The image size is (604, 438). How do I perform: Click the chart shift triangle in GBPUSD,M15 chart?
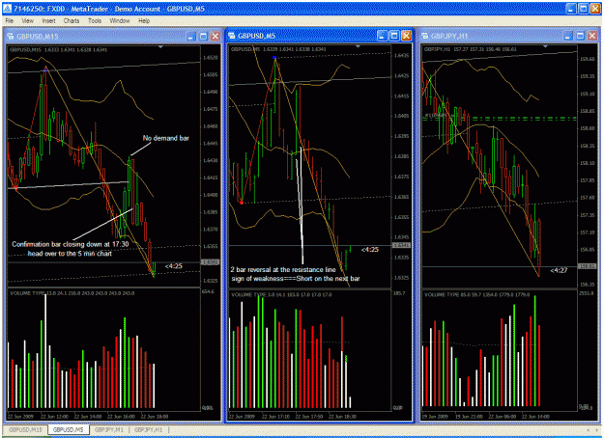coord(161,47)
